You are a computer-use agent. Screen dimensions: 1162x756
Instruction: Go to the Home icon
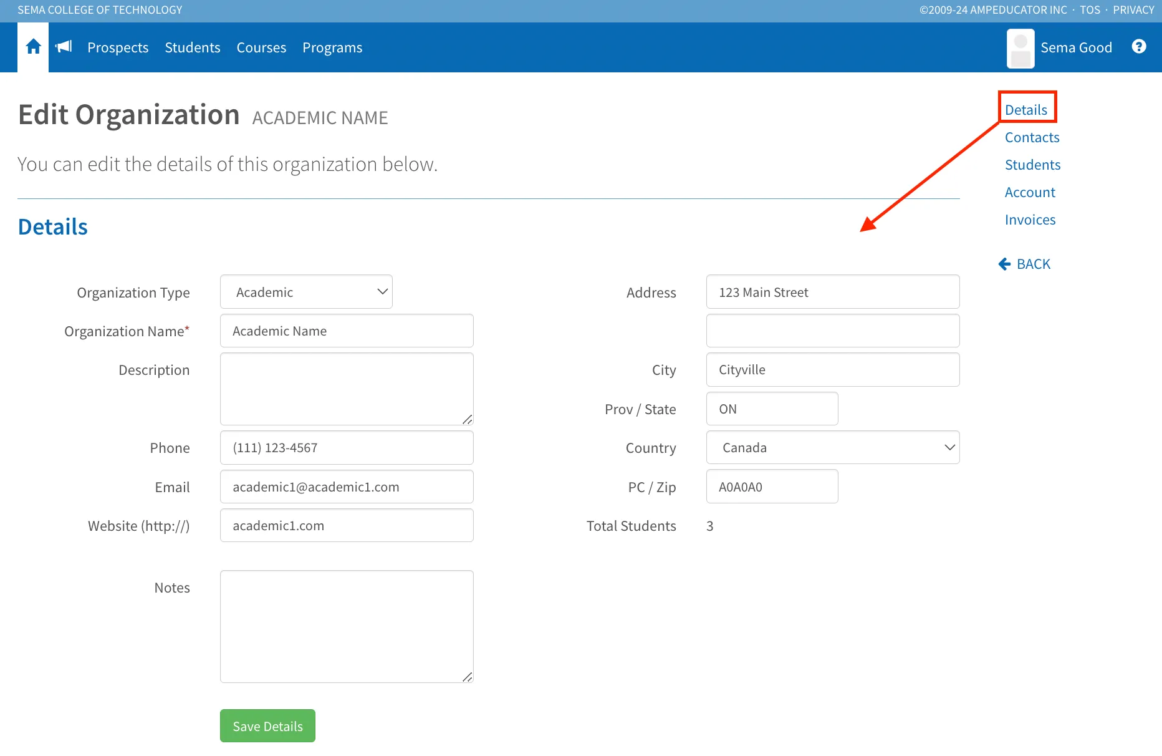[33, 47]
